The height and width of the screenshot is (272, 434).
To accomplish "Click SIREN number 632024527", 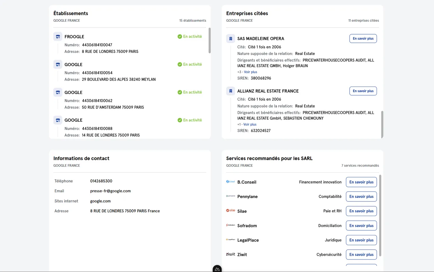I will click(x=261, y=131).
